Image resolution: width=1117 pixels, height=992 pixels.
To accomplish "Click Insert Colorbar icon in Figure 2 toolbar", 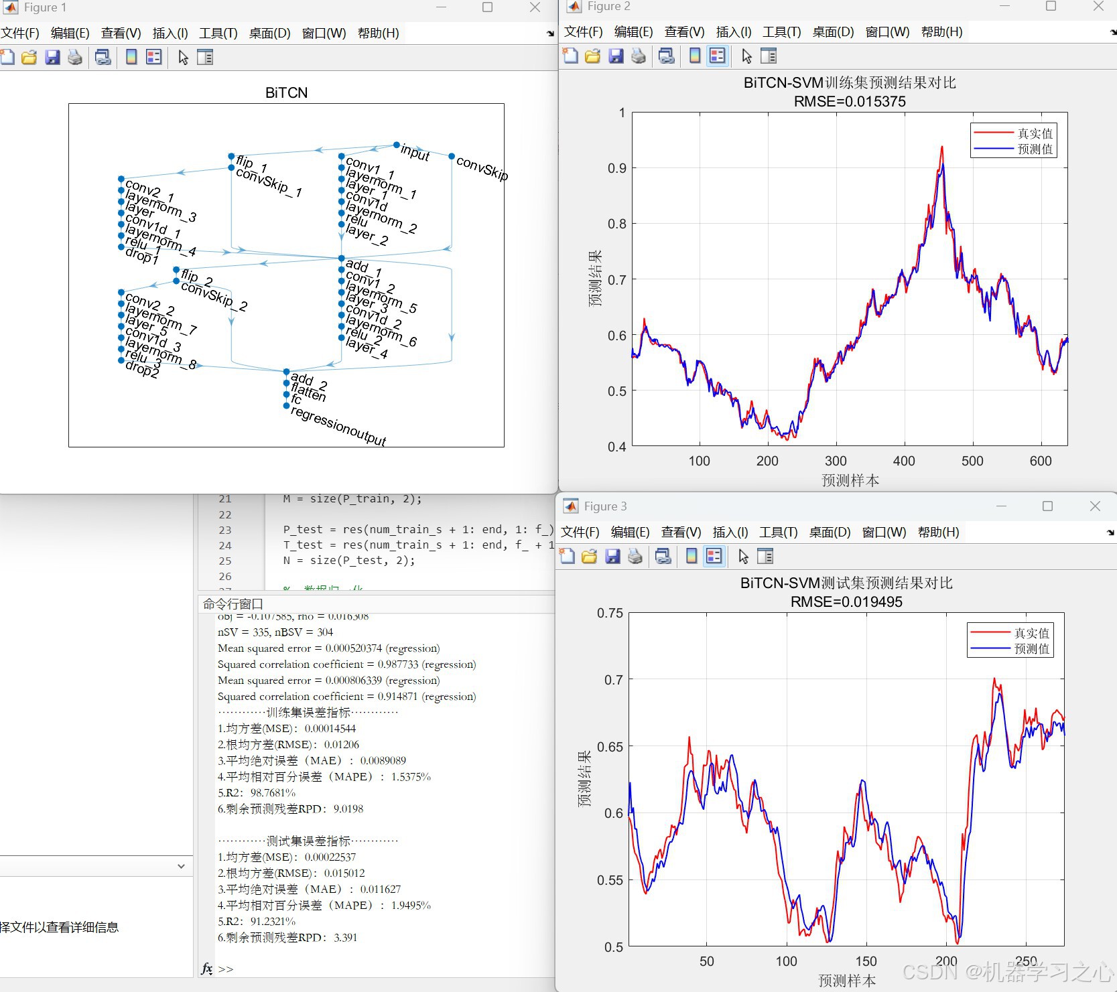I will [695, 56].
